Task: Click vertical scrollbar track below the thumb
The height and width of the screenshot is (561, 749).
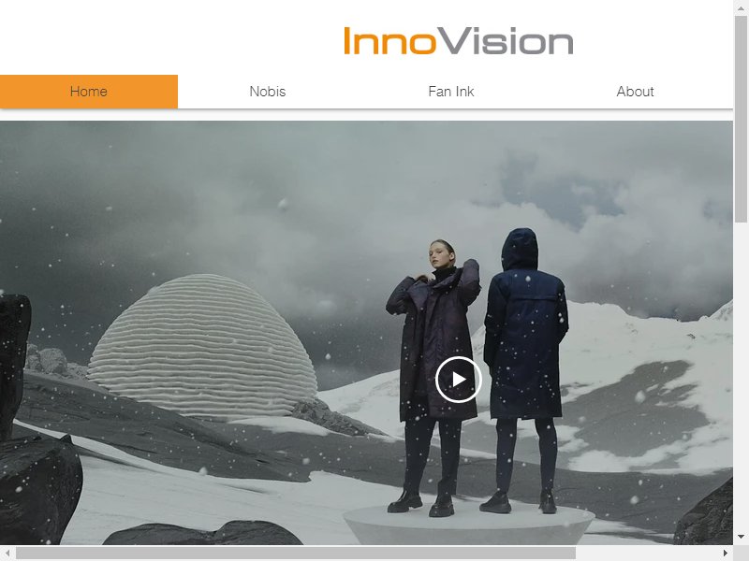Action: coord(741,376)
